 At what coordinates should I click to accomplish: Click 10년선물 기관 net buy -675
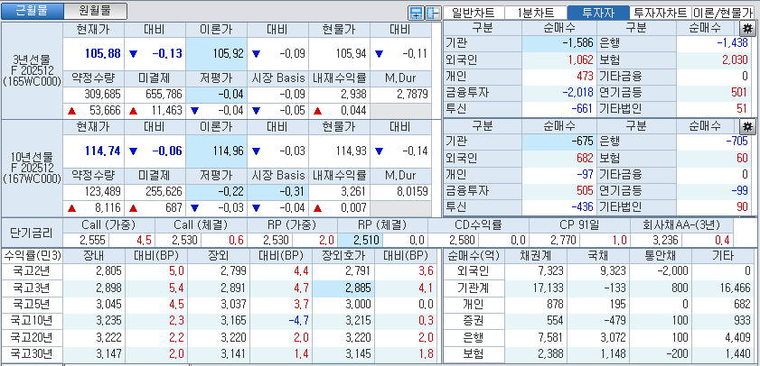[x=558, y=142]
